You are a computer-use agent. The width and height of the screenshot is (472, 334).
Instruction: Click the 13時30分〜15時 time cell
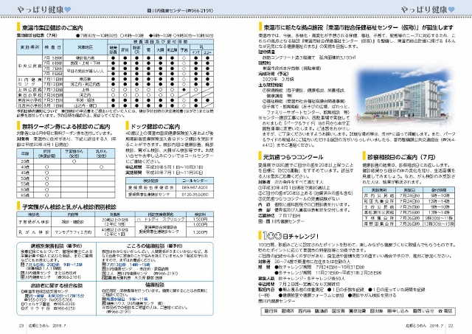439,224
